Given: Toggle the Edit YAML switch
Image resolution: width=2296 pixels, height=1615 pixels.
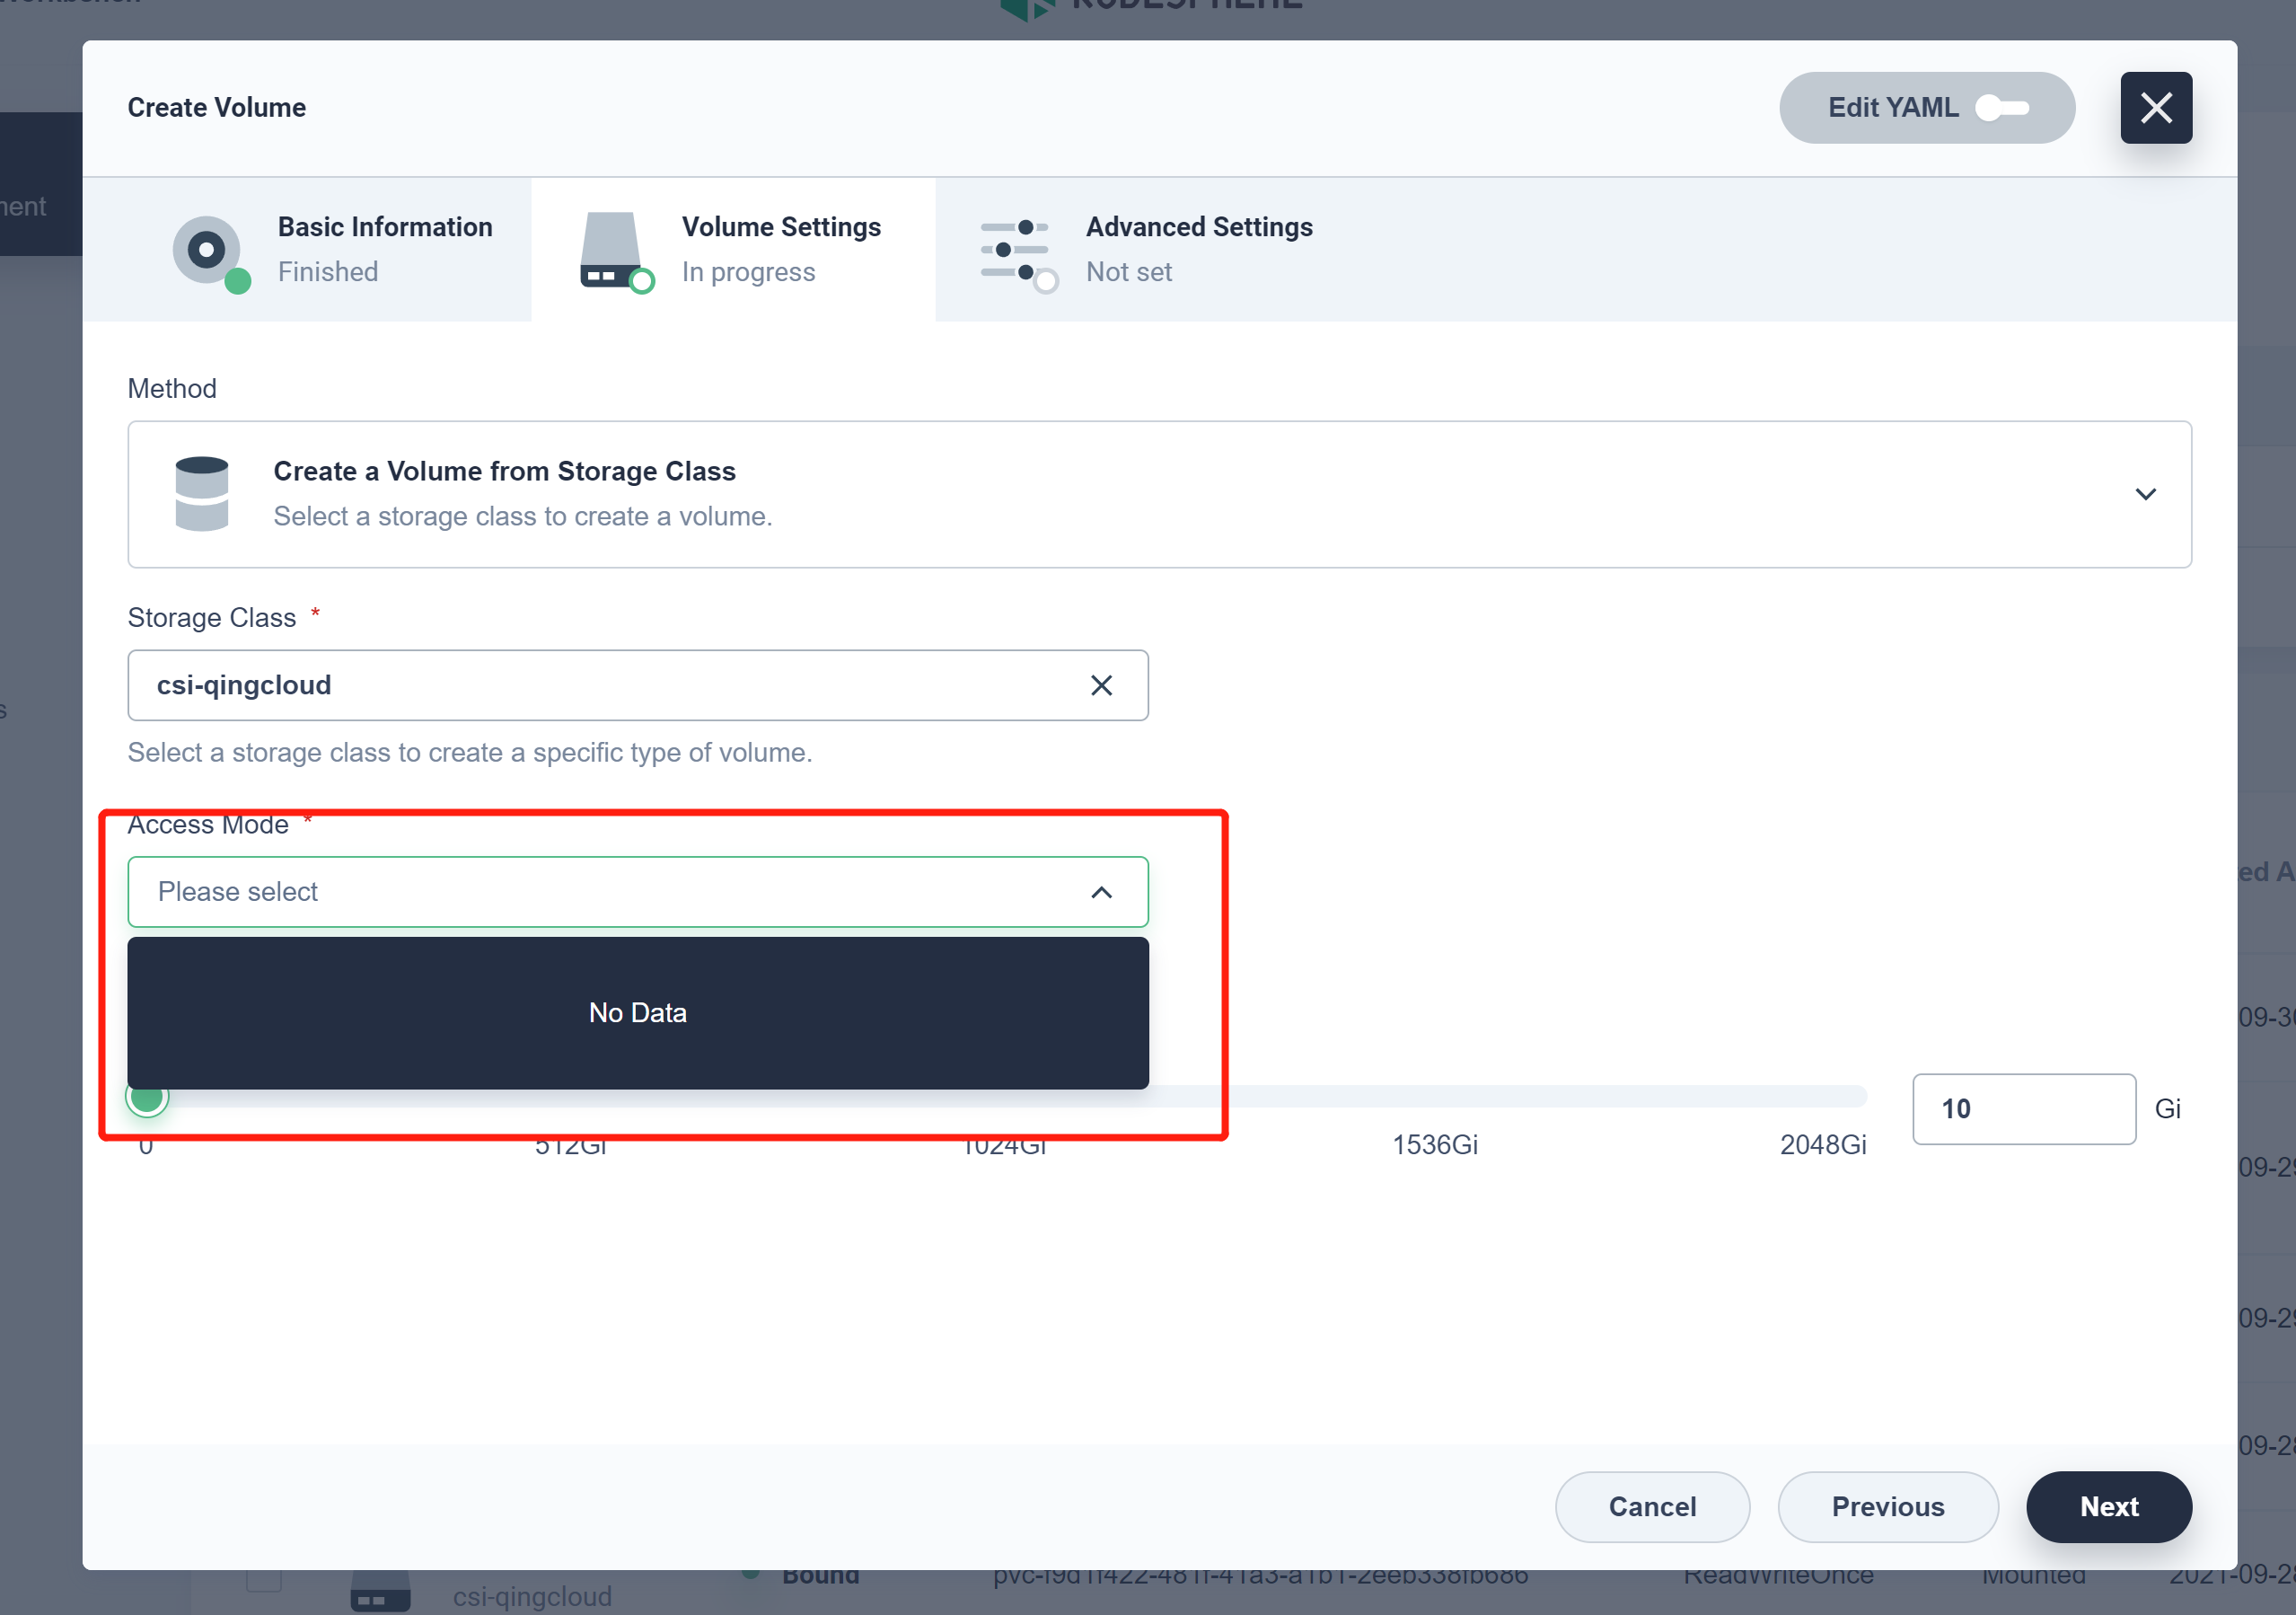Looking at the screenshot, I should pos(2003,107).
